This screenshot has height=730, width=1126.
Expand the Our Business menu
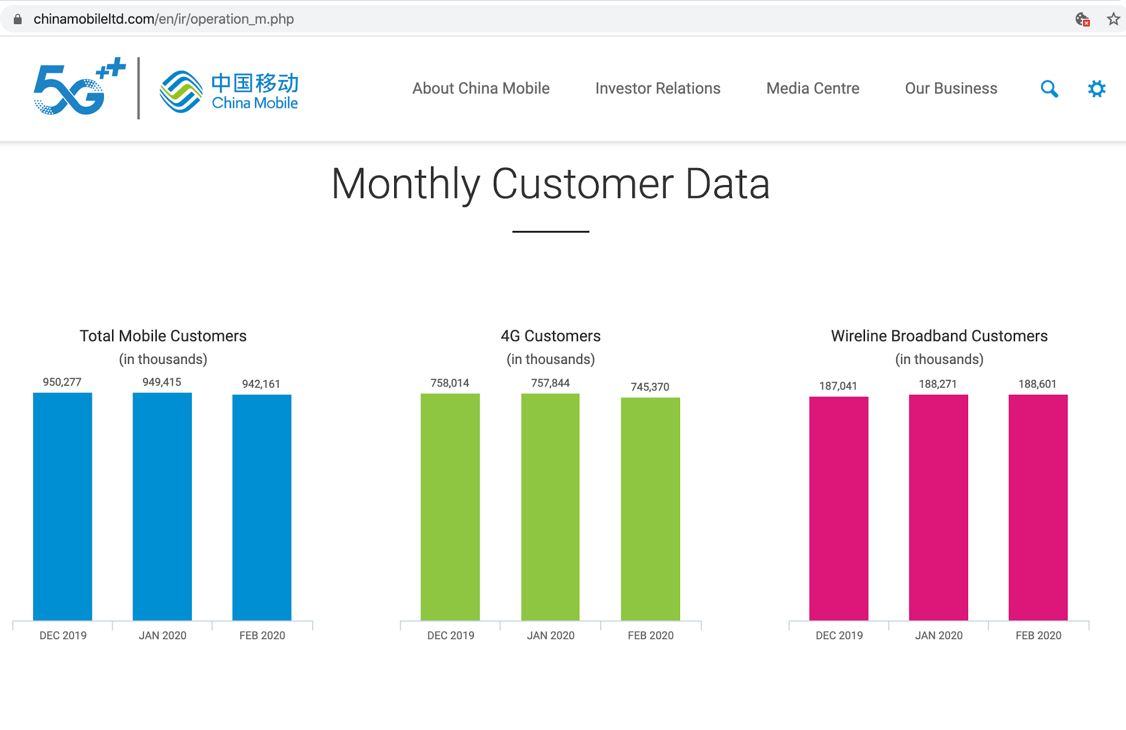(951, 88)
